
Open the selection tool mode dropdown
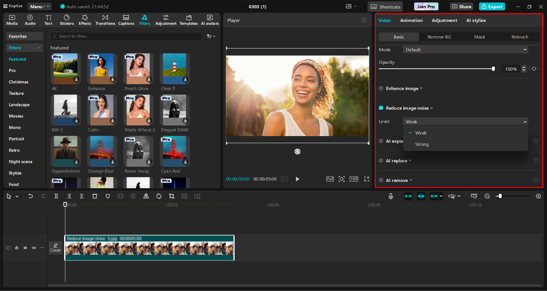pos(17,196)
